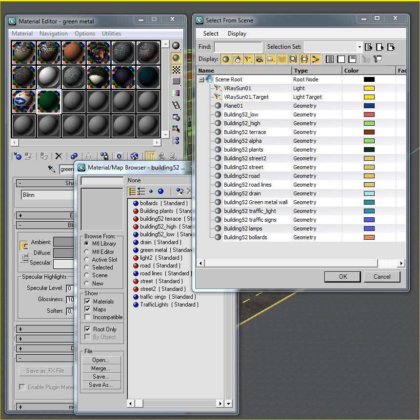Open the Selection Set dropdown

coord(360,47)
